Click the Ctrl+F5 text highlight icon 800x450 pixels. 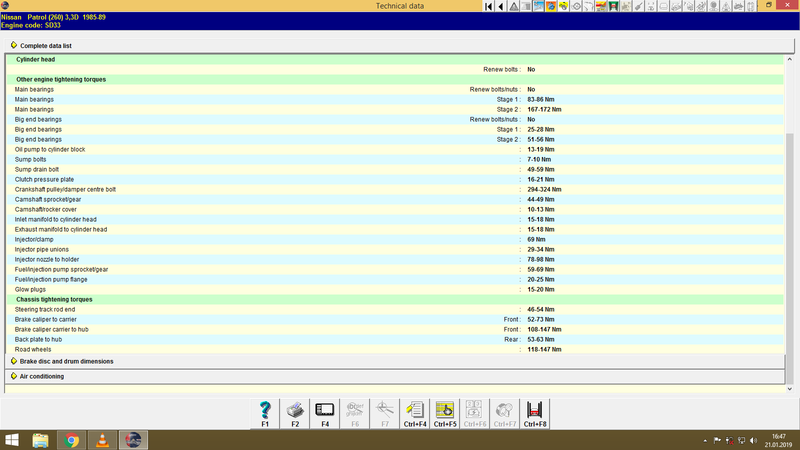pos(444,413)
